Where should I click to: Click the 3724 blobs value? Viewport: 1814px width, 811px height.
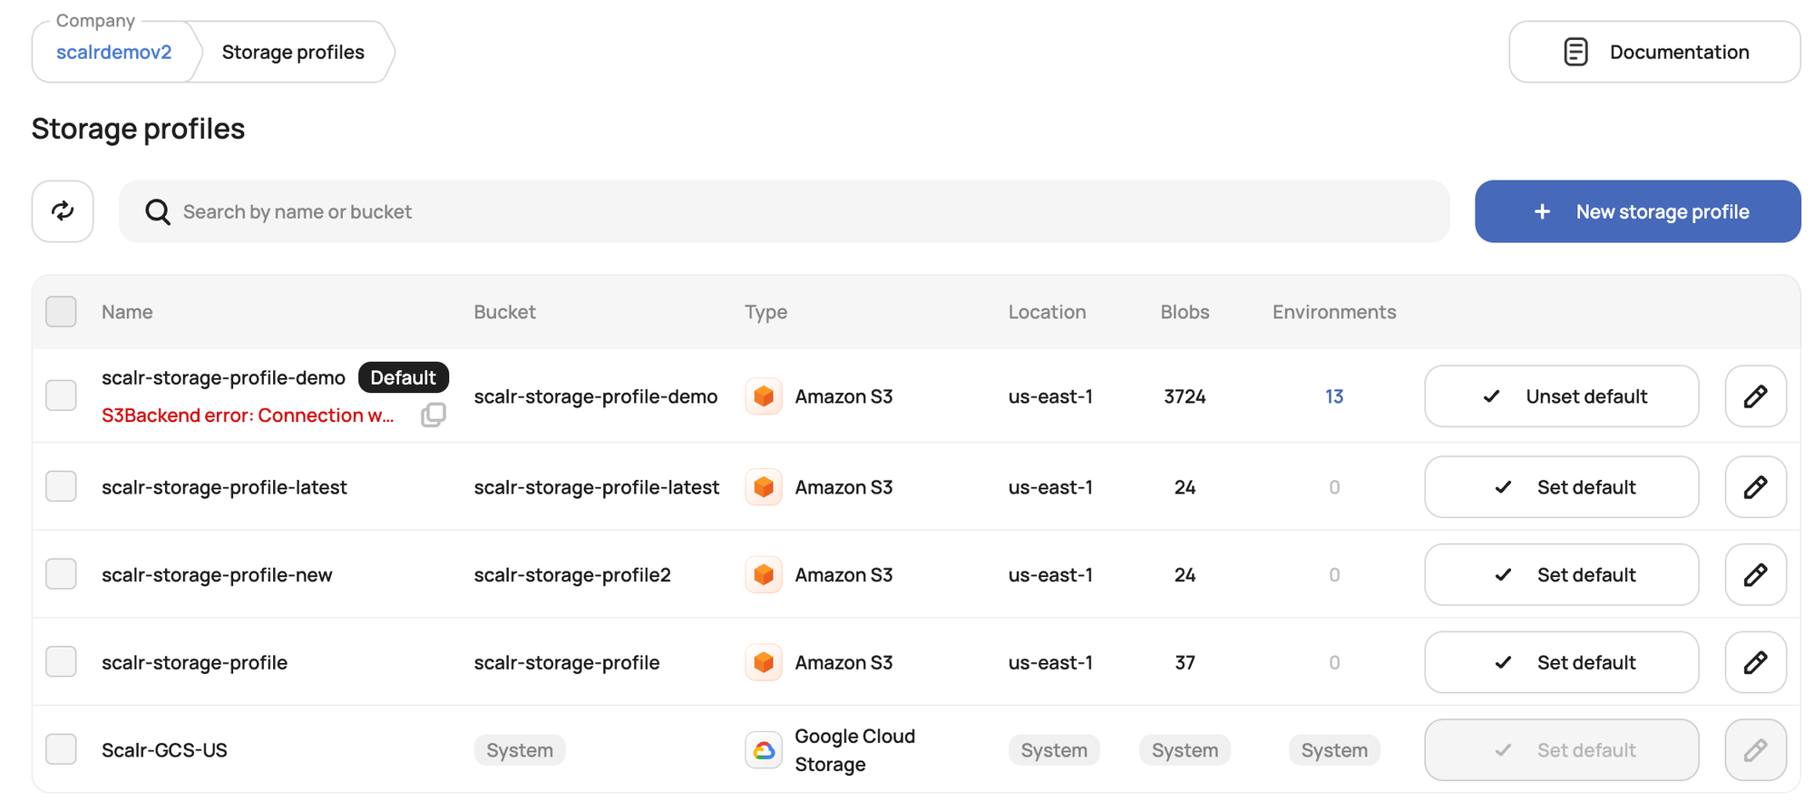point(1185,396)
